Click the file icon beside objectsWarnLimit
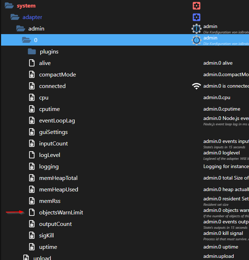Viewport: 249px width, 260px height. (32, 213)
